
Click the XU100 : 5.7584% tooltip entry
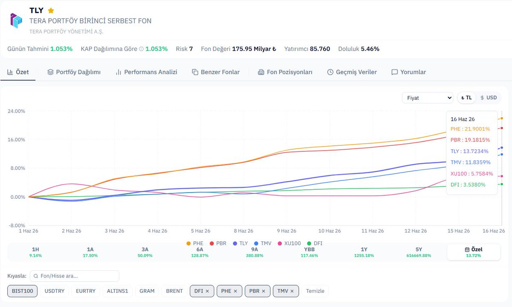(472, 174)
